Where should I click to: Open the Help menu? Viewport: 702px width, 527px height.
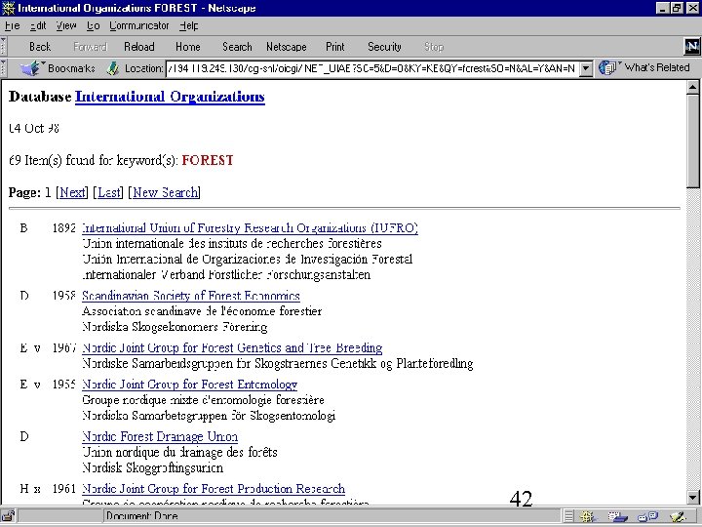(189, 26)
